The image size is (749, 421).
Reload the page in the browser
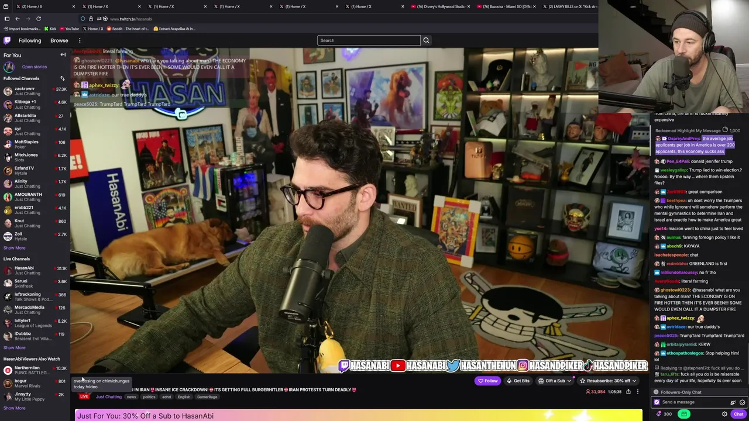[x=39, y=19]
